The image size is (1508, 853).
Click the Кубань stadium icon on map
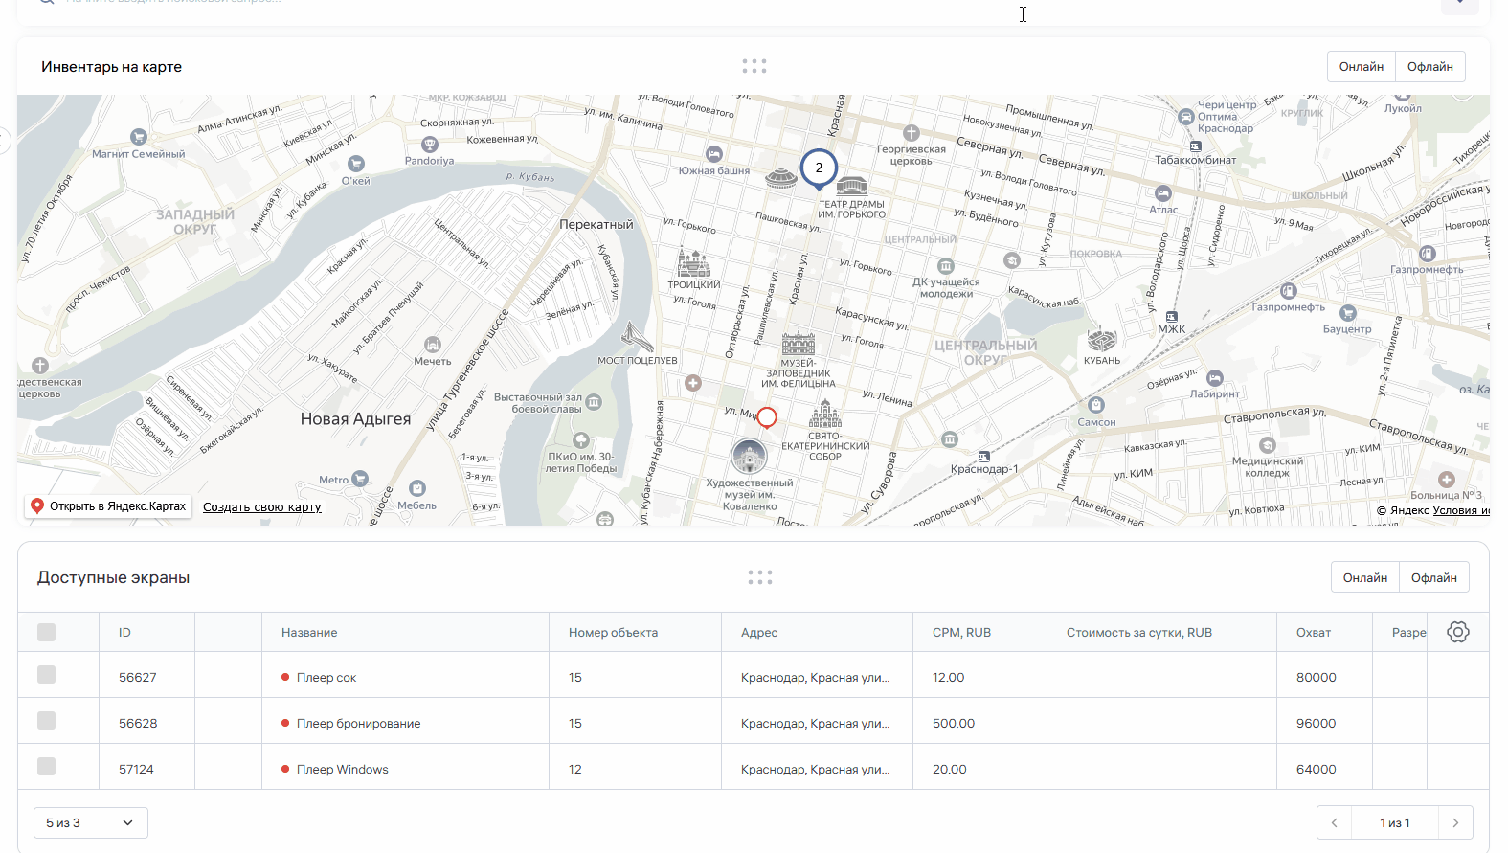[x=1102, y=340]
